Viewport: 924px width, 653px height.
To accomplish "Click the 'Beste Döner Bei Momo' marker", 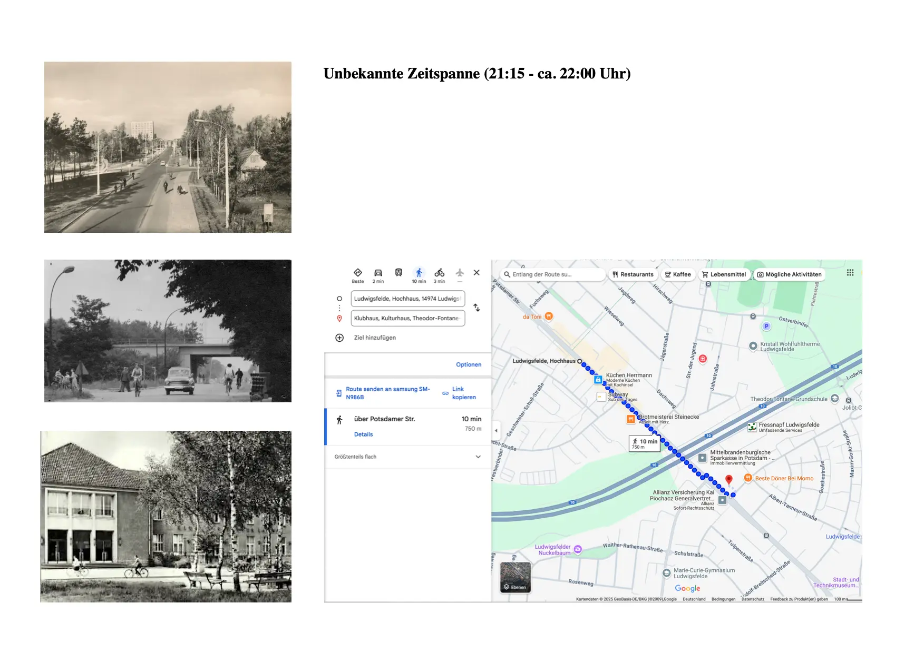I will click(748, 478).
